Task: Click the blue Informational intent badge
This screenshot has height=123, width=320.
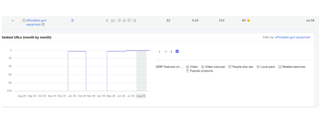Action: [72, 20]
